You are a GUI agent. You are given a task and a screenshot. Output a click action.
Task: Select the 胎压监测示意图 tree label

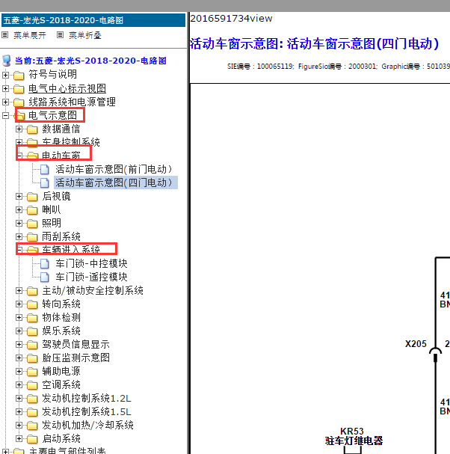click(x=75, y=358)
